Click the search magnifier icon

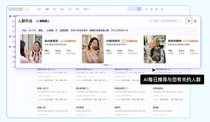pyautogui.click(x=151, y=21)
